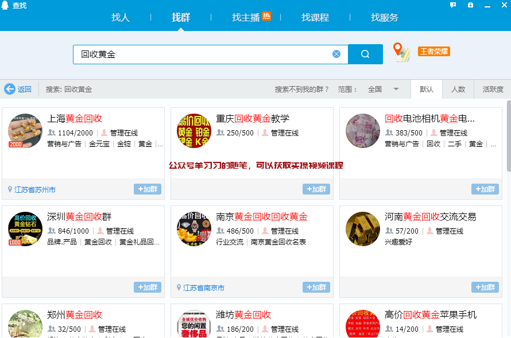Click the feedback speech-bubble icon in title bar
Image resolution: width=511 pixels, height=338 pixels.
coord(453,5)
